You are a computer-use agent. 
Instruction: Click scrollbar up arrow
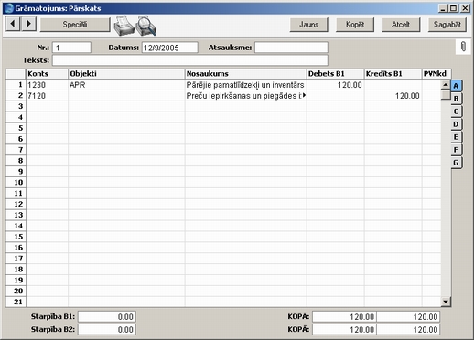(446, 85)
